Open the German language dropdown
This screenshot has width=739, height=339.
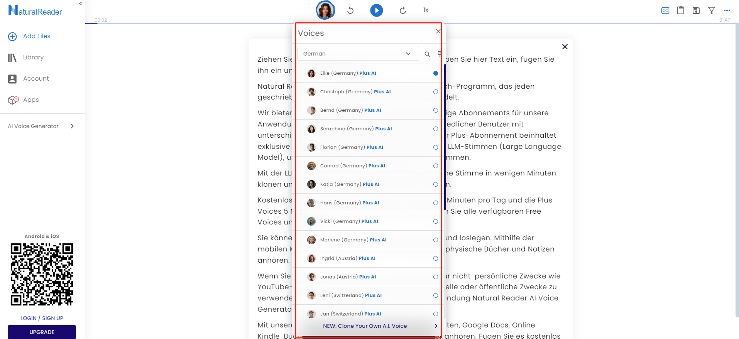(x=358, y=54)
